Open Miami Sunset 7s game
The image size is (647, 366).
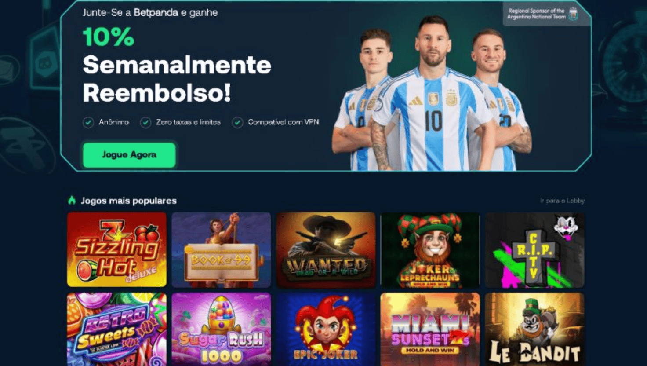[430, 329]
